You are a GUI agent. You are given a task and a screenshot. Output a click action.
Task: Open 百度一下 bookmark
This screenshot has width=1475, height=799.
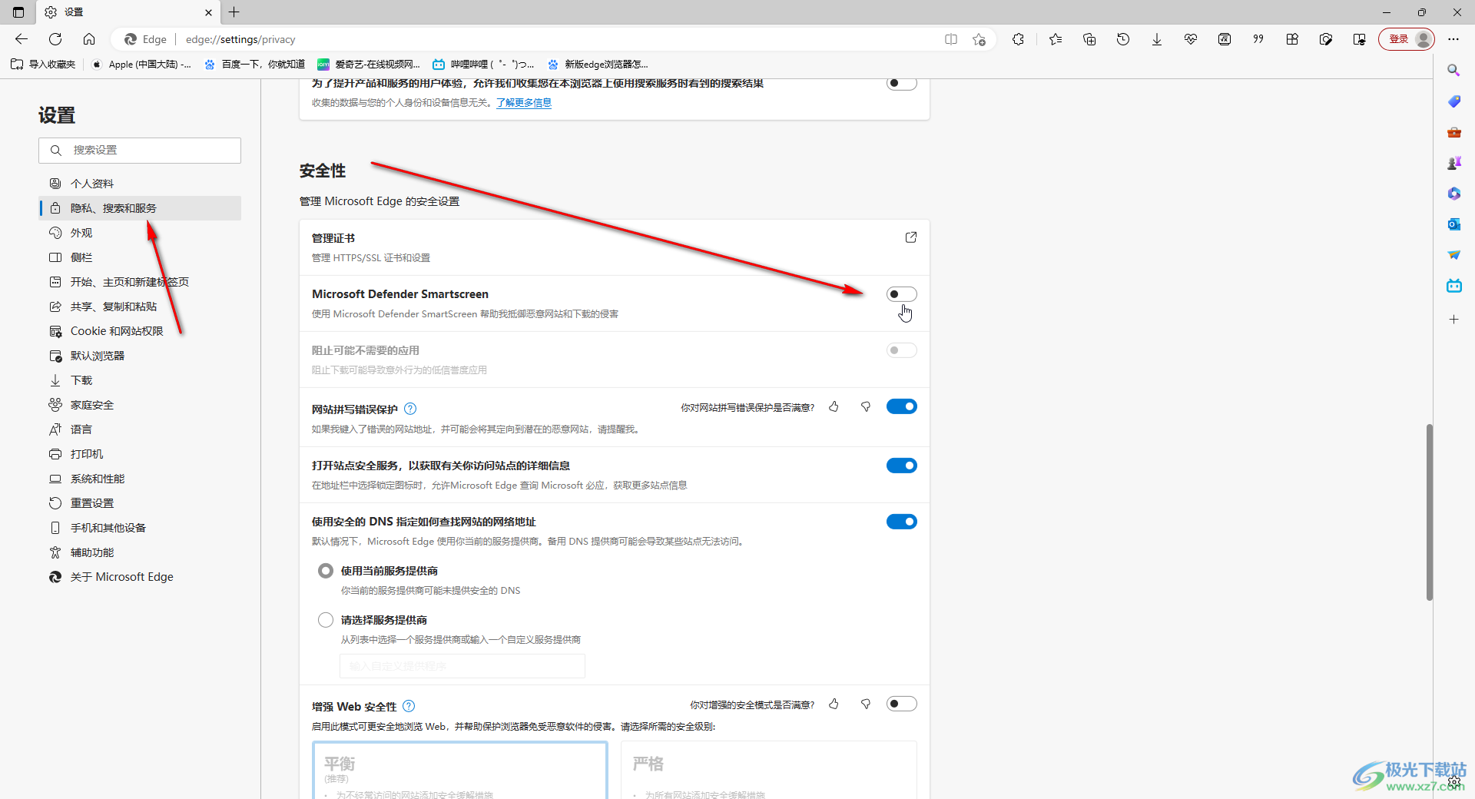[x=255, y=65]
